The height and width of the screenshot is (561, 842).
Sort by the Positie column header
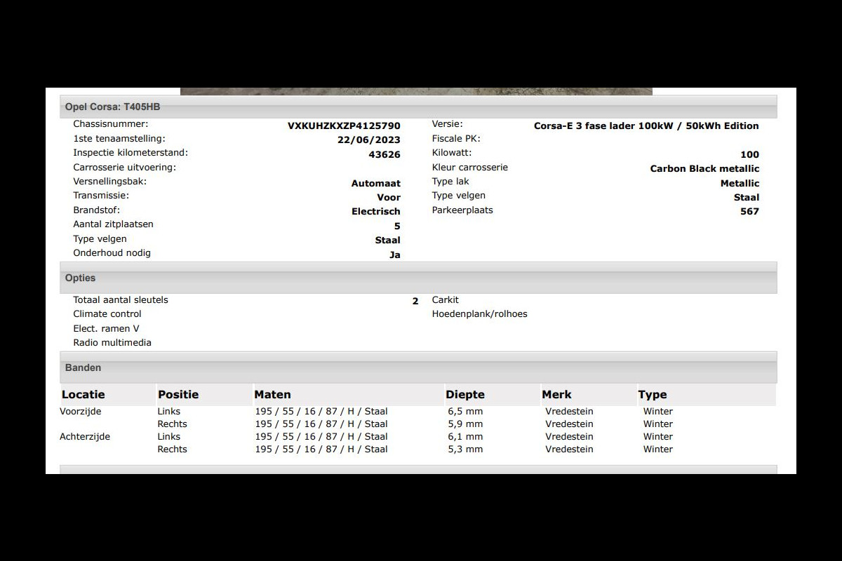point(178,395)
